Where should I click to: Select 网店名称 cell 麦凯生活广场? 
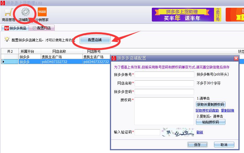click(x=62, y=57)
